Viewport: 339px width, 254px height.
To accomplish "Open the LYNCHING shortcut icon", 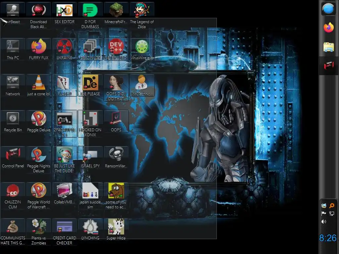I will tap(91, 227).
